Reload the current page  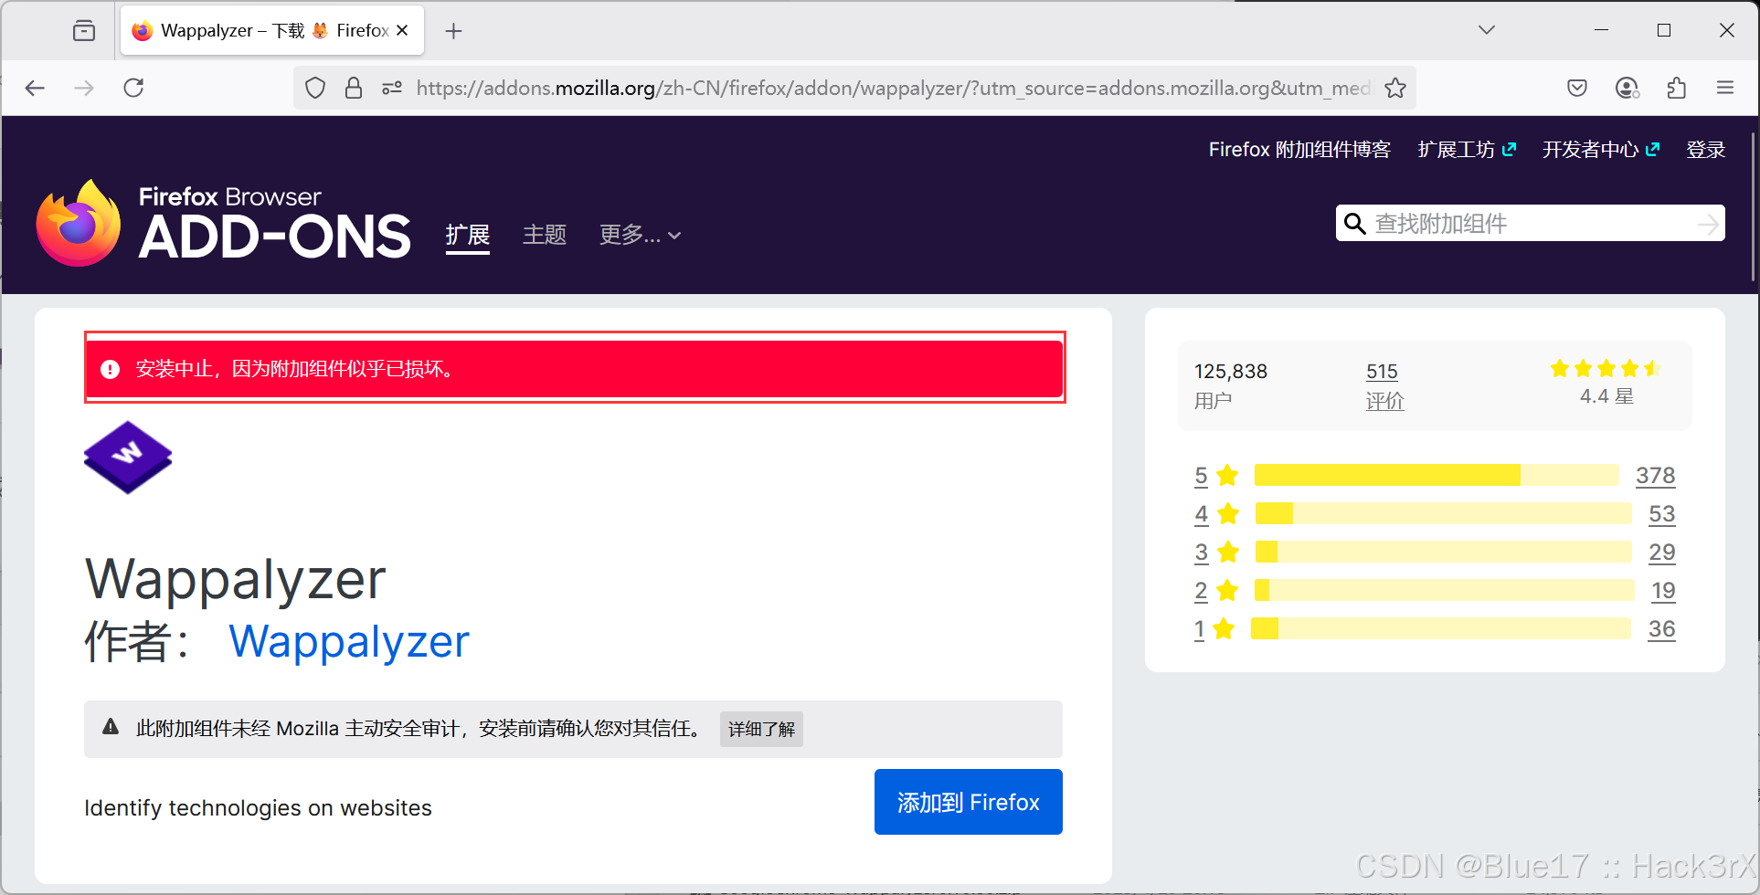pyautogui.click(x=133, y=88)
